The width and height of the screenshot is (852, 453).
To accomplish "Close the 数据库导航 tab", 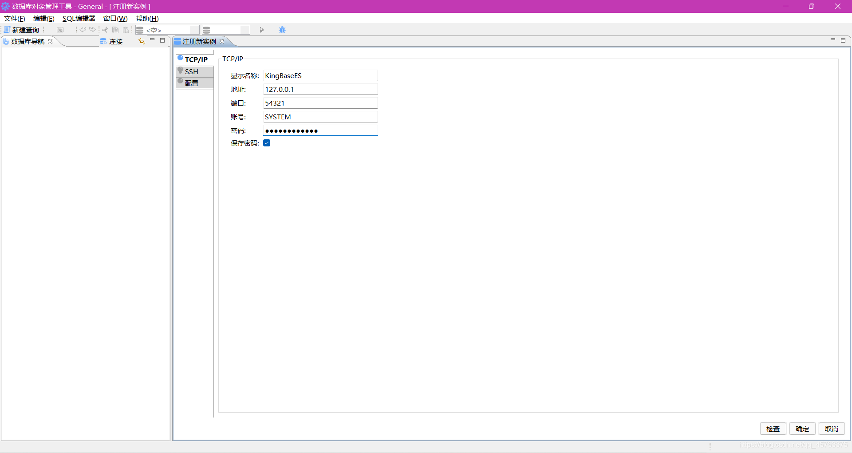I will (50, 41).
